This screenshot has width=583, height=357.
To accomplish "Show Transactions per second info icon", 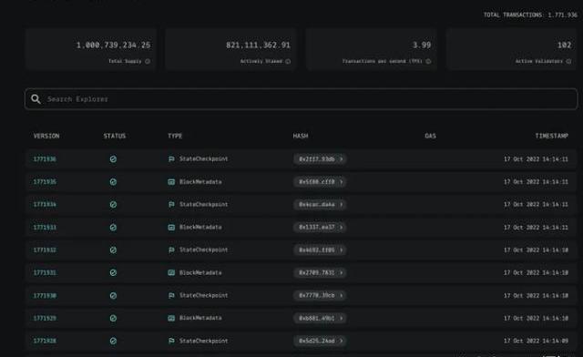I will (428, 61).
